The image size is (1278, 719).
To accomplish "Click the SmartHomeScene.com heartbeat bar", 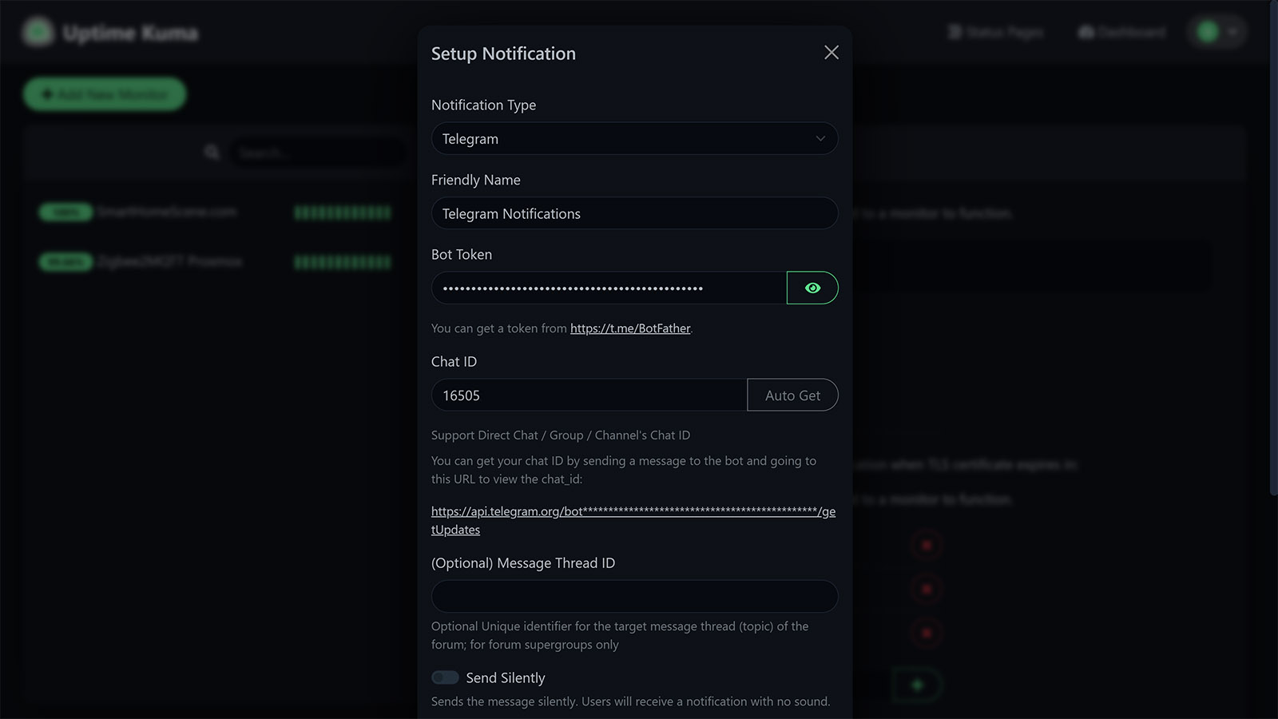I will 342,212.
